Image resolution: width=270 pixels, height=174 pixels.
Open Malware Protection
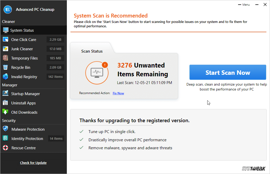[x=27, y=129]
